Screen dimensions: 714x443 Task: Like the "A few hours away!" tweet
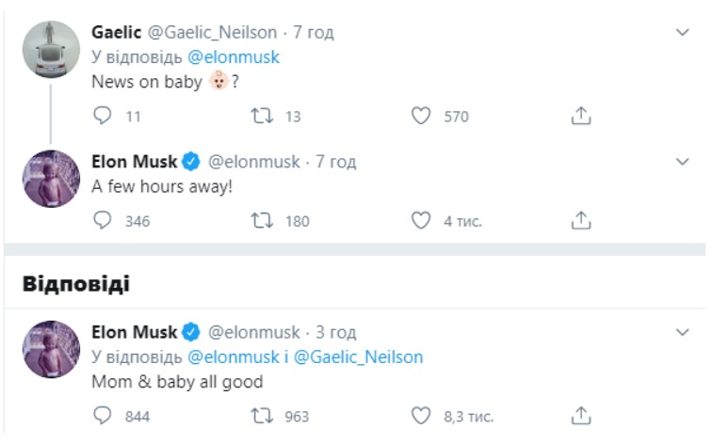tap(422, 221)
